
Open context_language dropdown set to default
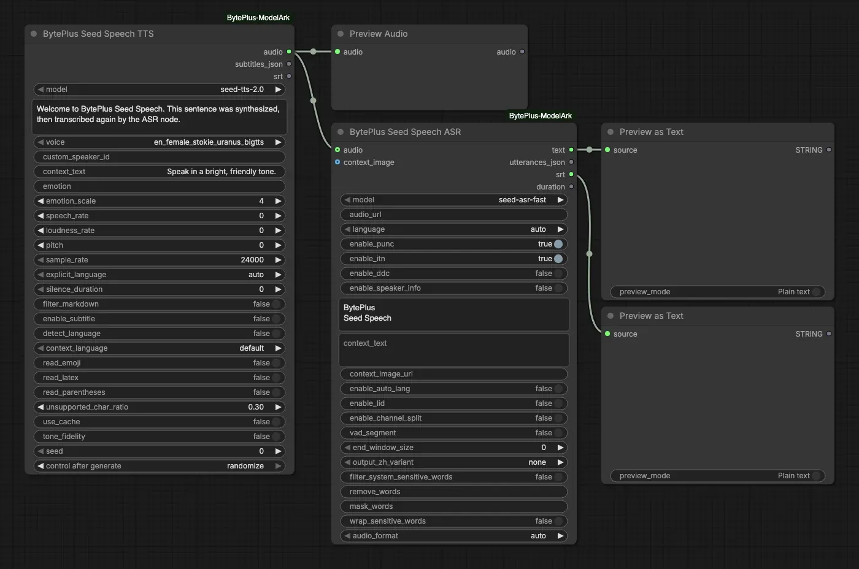[160, 348]
